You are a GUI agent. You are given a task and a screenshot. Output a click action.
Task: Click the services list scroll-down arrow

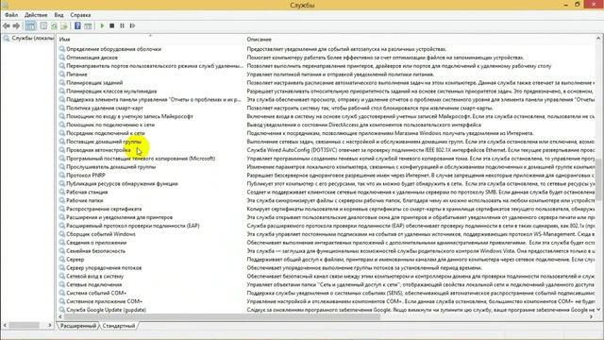coord(598,310)
